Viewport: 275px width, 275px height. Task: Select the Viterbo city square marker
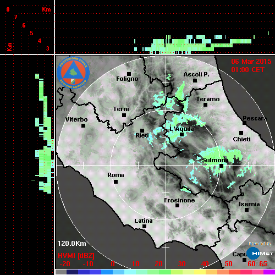83,126
